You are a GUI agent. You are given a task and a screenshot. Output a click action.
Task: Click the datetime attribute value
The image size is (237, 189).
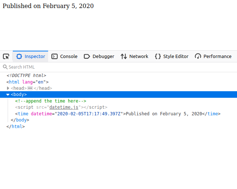click(89, 114)
